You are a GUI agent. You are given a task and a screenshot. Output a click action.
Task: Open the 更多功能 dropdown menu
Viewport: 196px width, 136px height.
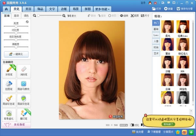click(x=102, y=9)
